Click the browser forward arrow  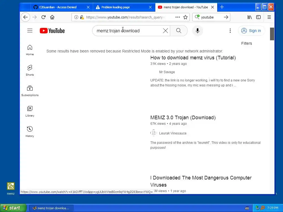(x=35, y=17)
